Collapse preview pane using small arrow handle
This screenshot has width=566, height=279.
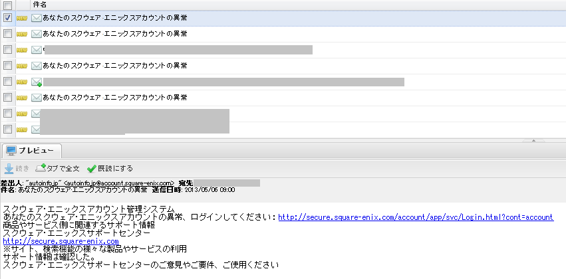pos(532,141)
